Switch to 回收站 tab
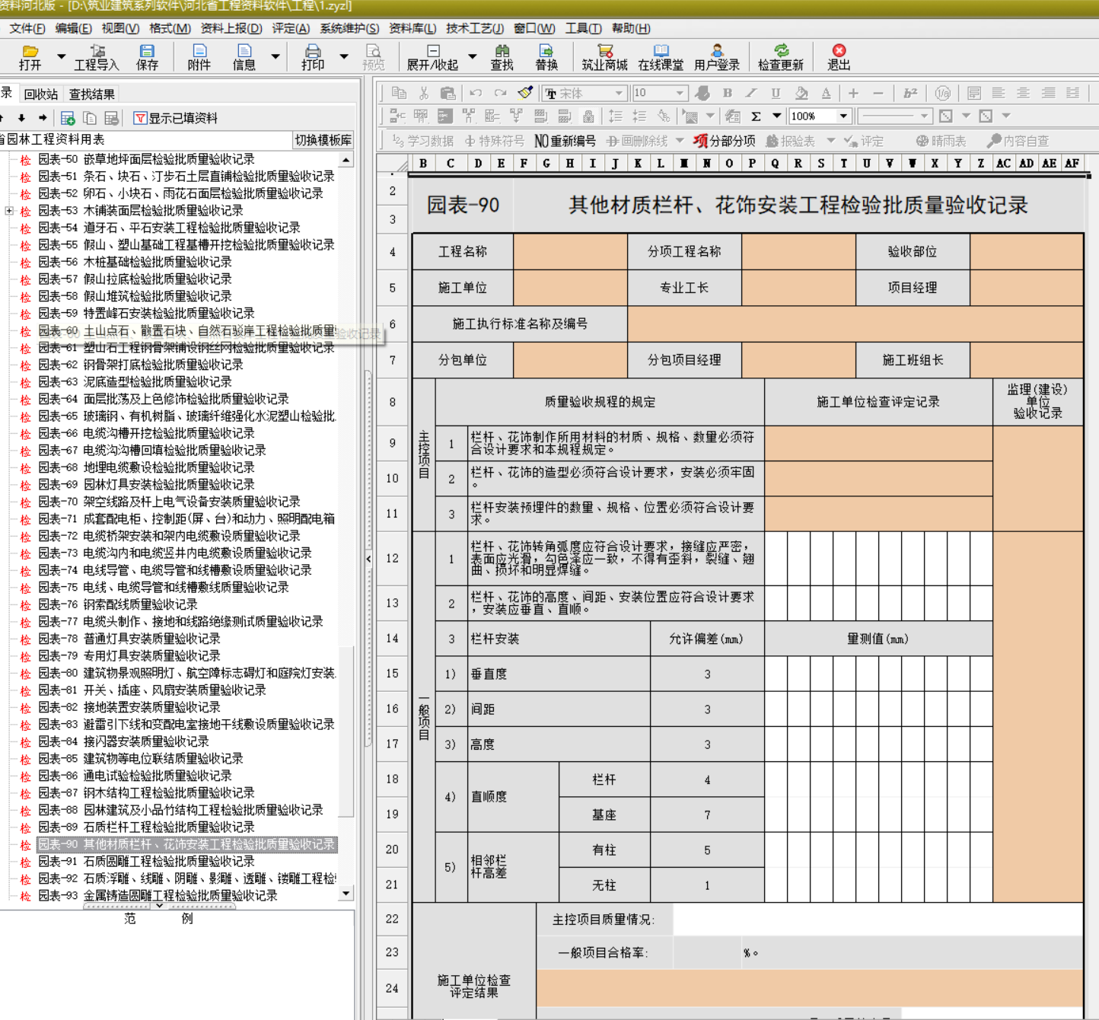Viewport: 1099px width, 1020px height. (40, 94)
